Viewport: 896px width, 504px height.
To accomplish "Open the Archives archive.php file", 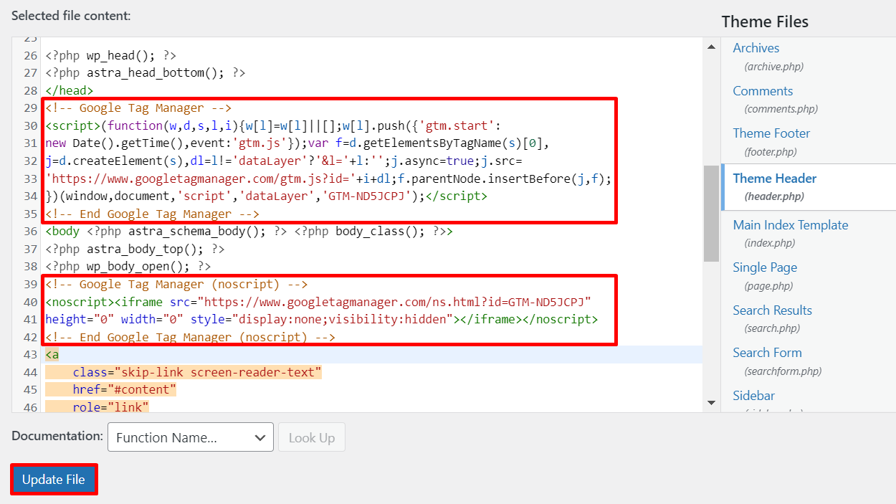I will 756,47.
